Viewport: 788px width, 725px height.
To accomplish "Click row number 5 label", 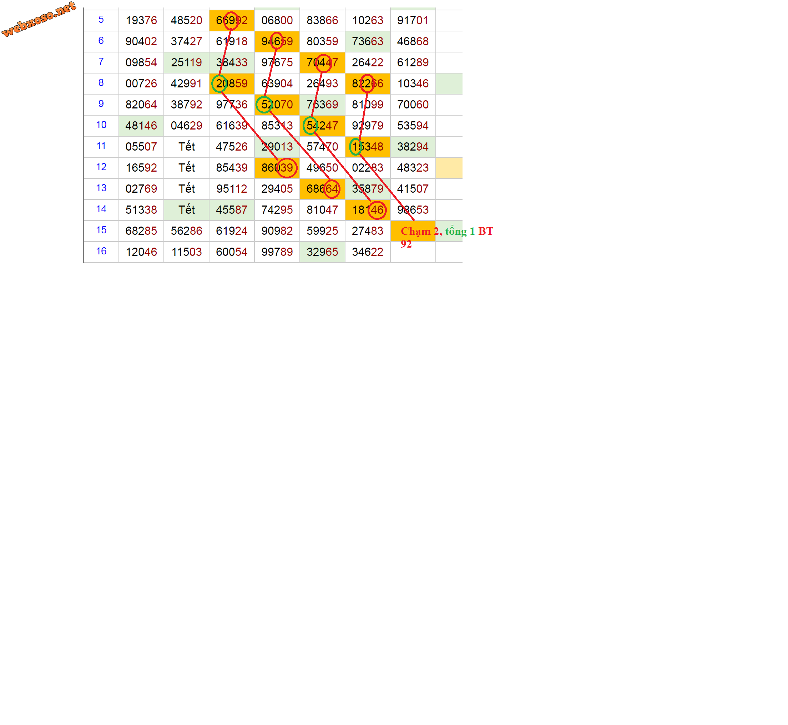I will (x=101, y=20).
